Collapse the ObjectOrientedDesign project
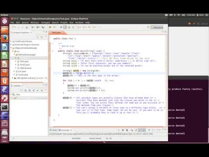Screen dimensions: 209x157 (11, 48)
